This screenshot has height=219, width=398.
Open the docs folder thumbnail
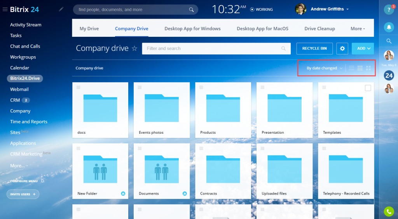100,108
